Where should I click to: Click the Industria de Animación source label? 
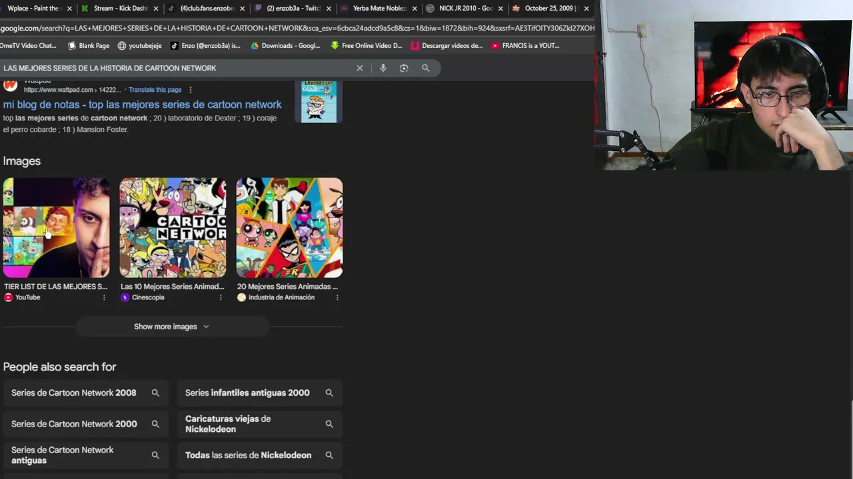pyautogui.click(x=281, y=297)
